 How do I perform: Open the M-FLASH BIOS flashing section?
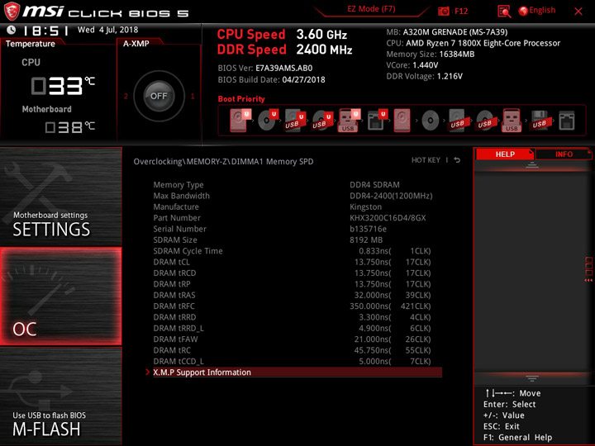point(60,396)
